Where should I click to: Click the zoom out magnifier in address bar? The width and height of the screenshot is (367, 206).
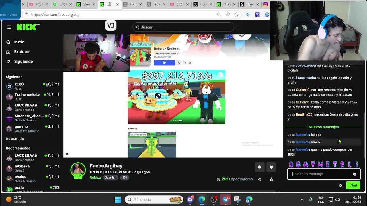coord(219,15)
